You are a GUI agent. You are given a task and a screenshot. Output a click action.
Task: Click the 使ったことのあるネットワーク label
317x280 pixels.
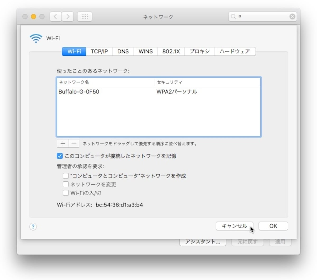click(x=93, y=71)
